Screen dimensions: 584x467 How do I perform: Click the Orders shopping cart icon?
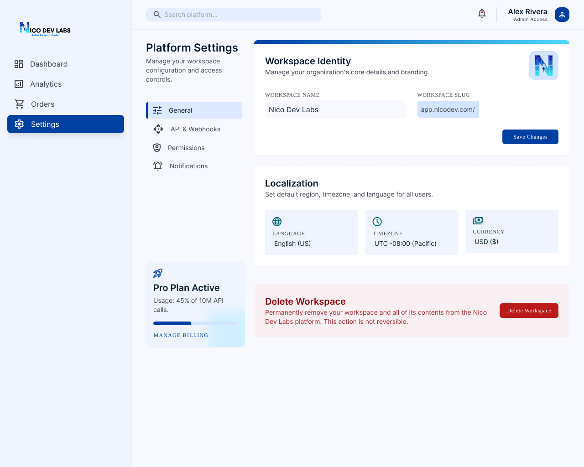19,104
